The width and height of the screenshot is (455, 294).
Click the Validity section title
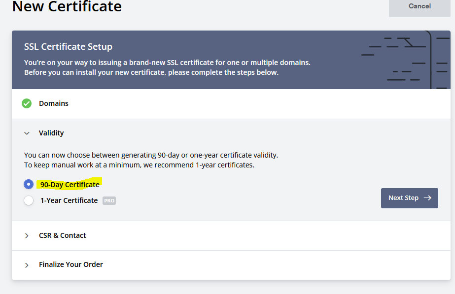coord(51,133)
